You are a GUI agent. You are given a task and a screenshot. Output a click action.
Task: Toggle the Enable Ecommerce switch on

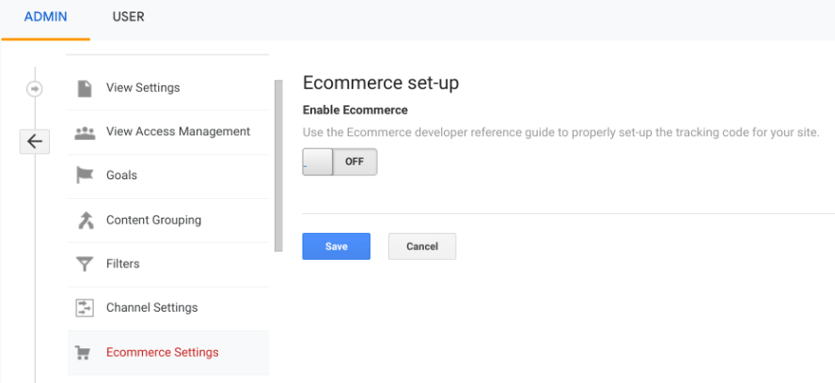(339, 161)
